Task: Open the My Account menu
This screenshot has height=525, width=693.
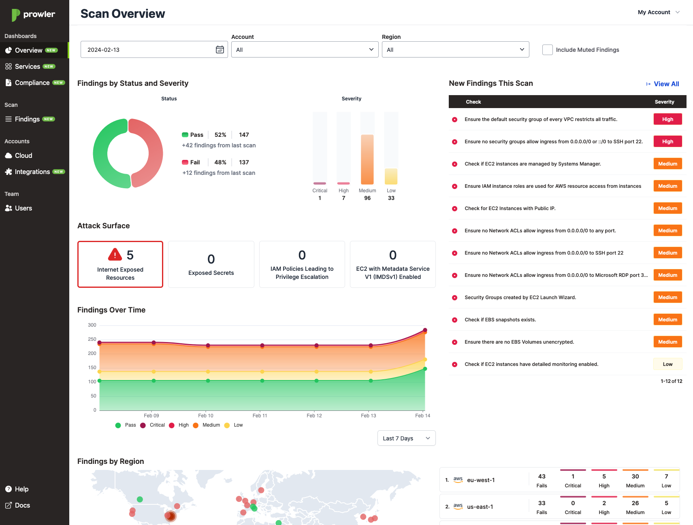Action: pos(658,12)
